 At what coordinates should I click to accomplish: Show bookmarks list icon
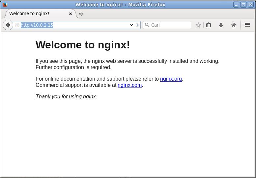point(209,25)
